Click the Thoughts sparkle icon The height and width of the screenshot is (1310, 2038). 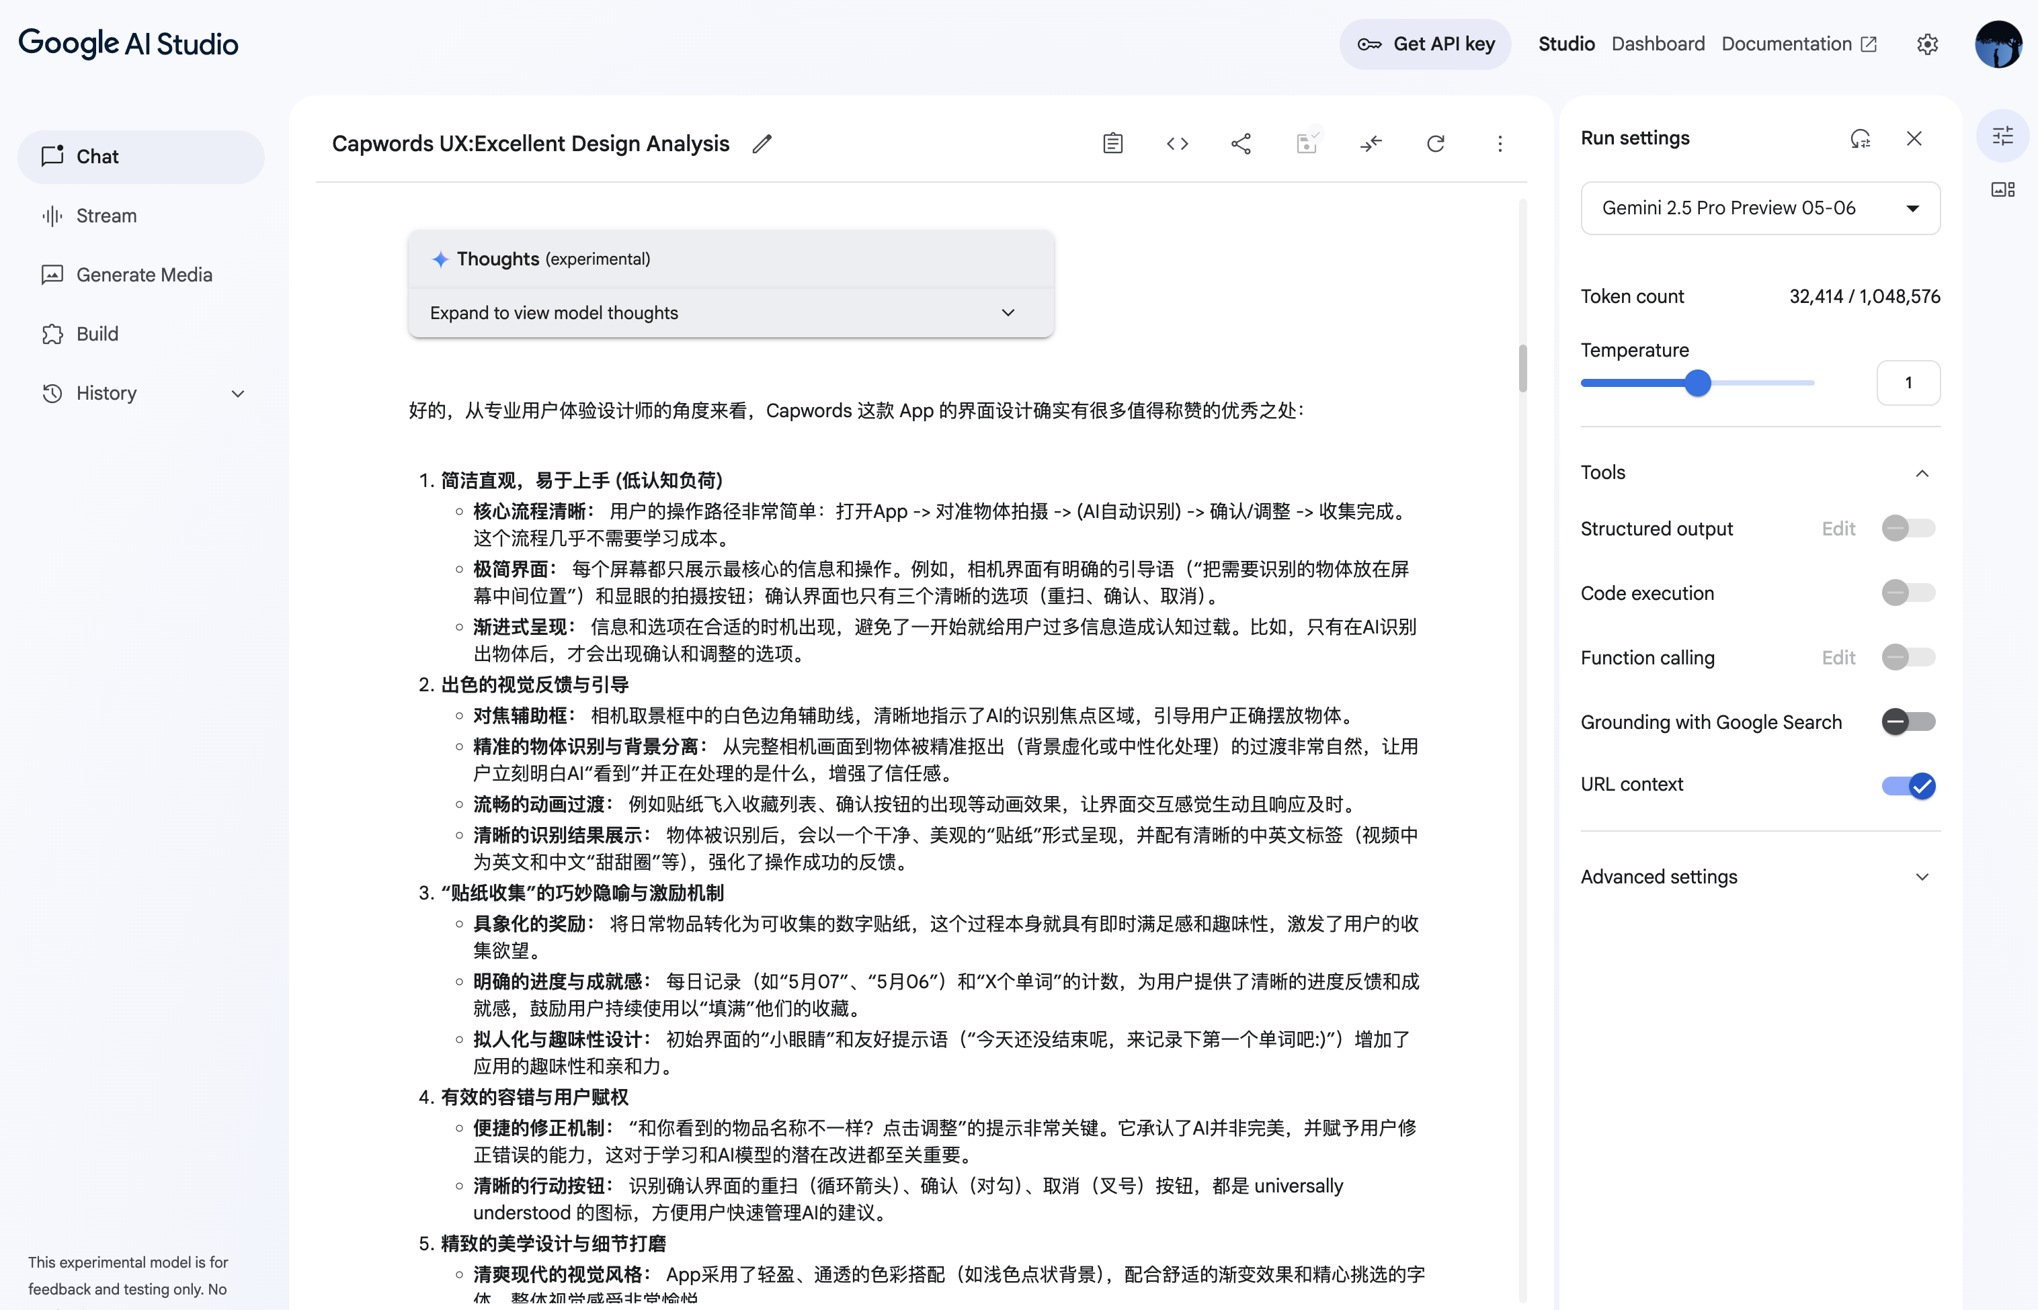(x=440, y=259)
